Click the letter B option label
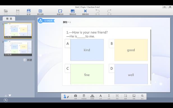 pos(112,43)
